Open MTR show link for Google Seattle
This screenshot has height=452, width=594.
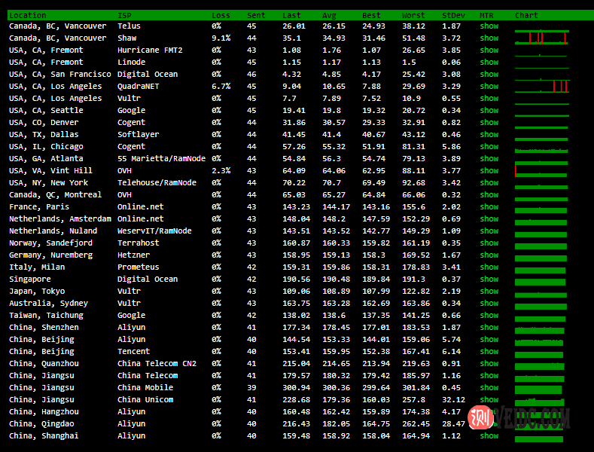click(x=489, y=111)
